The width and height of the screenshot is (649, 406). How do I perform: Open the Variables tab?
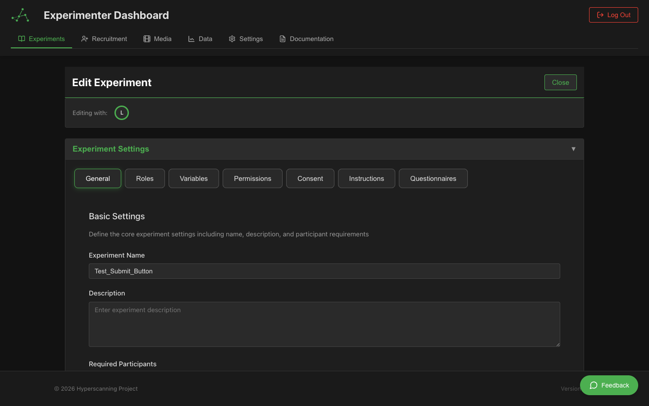[x=193, y=178]
